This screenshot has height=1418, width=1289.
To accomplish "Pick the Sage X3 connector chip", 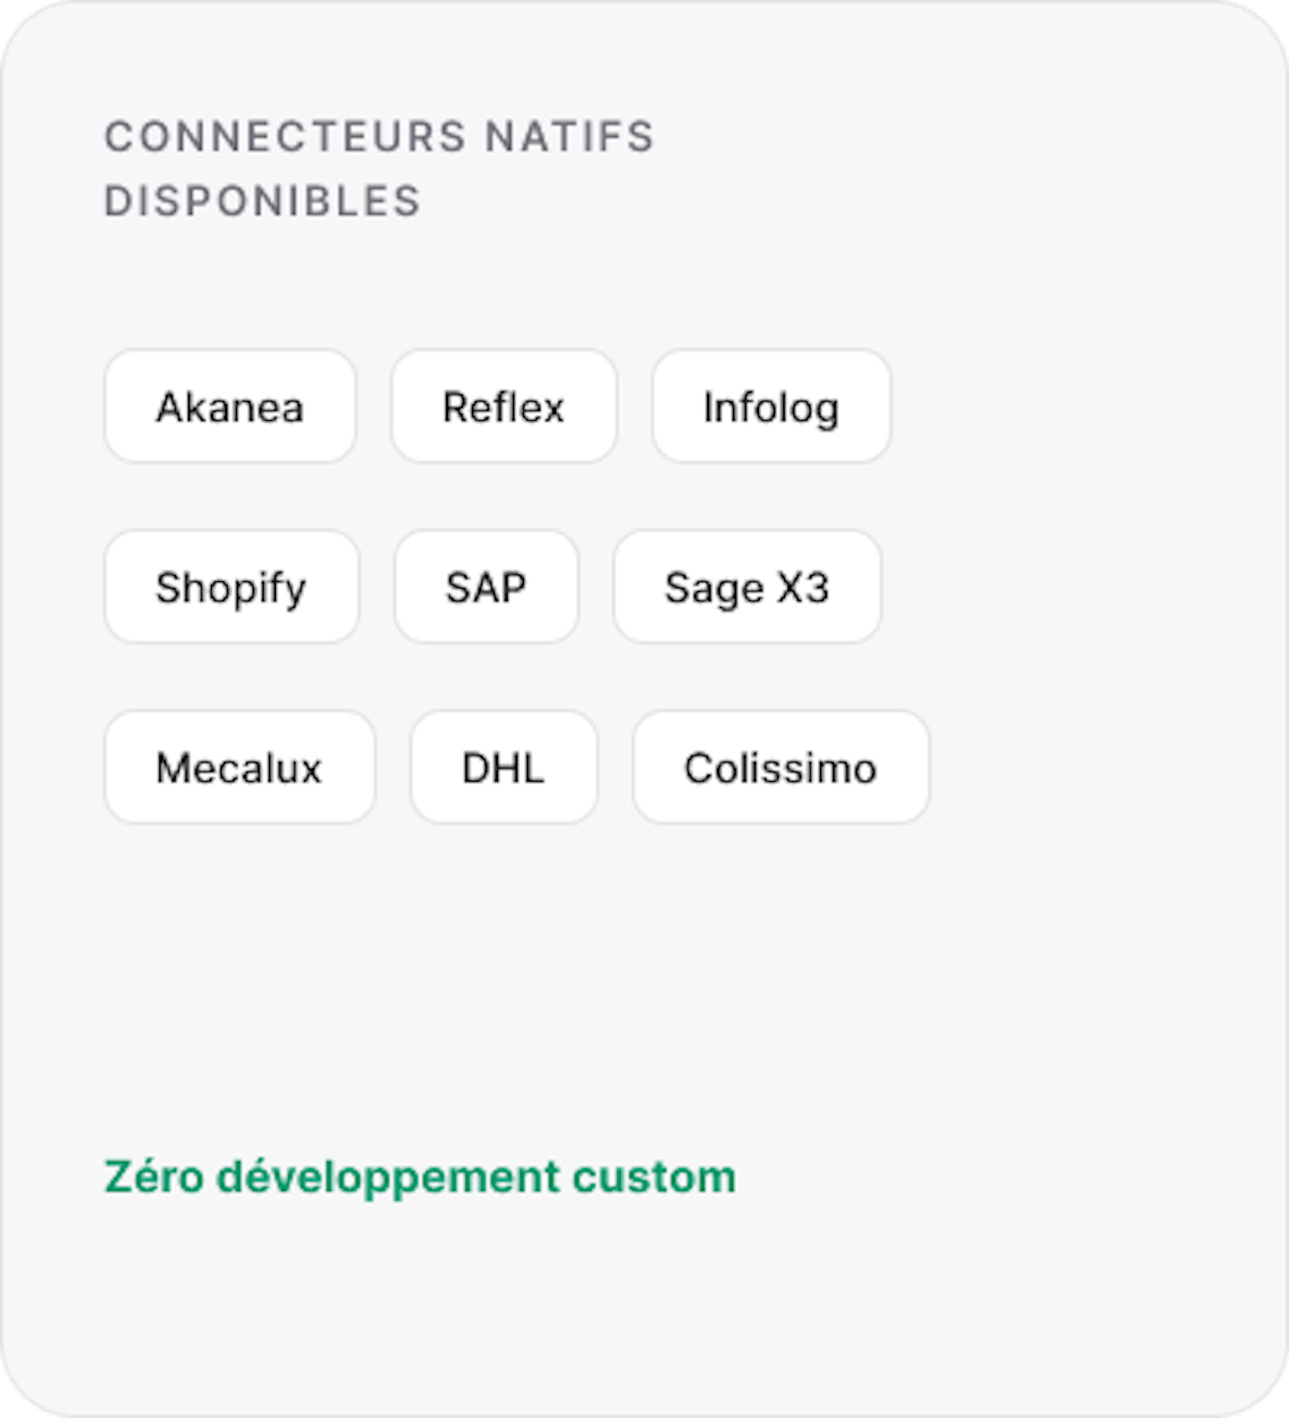I will pyautogui.click(x=747, y=587).
